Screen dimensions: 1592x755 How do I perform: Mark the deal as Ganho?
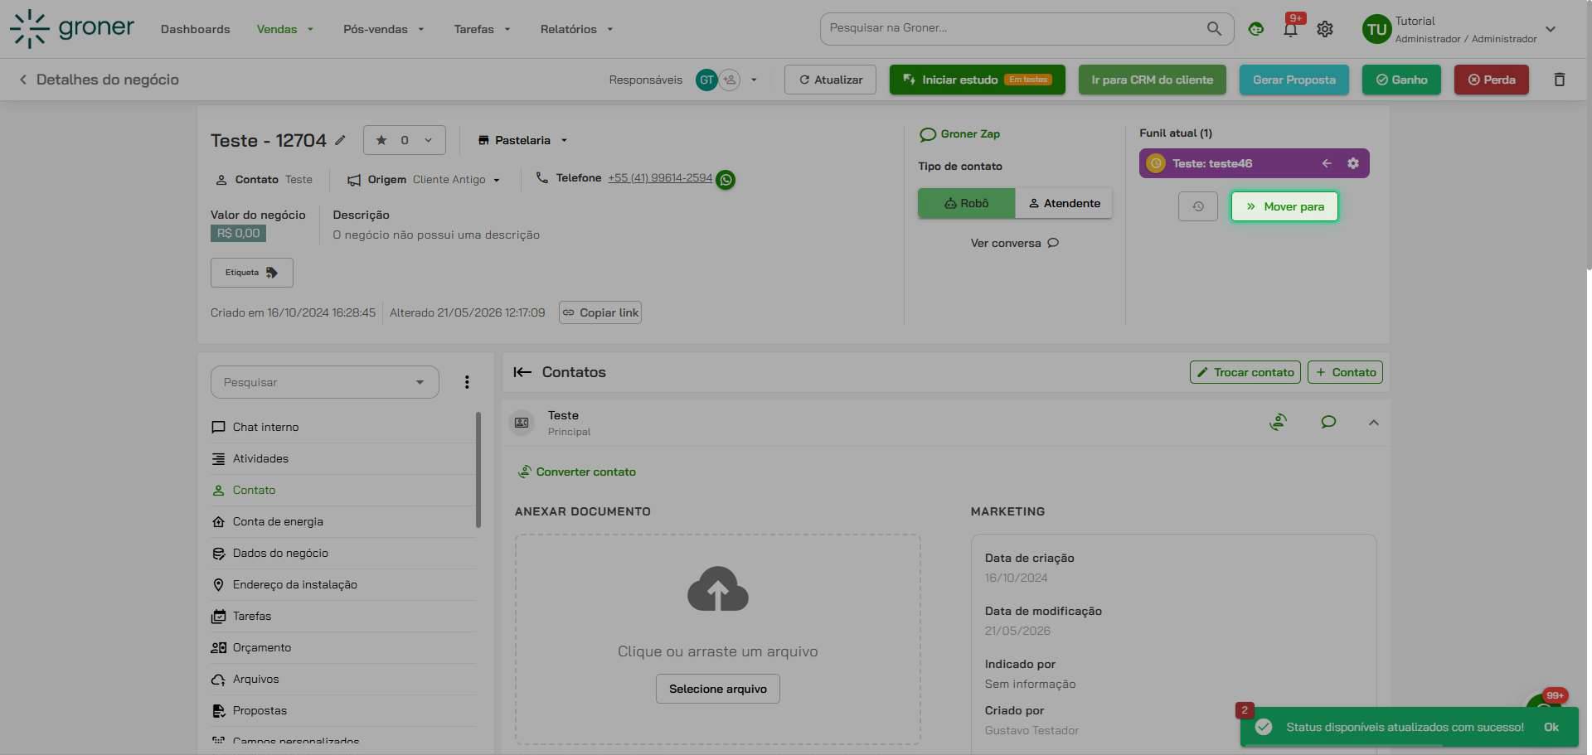1401,80
